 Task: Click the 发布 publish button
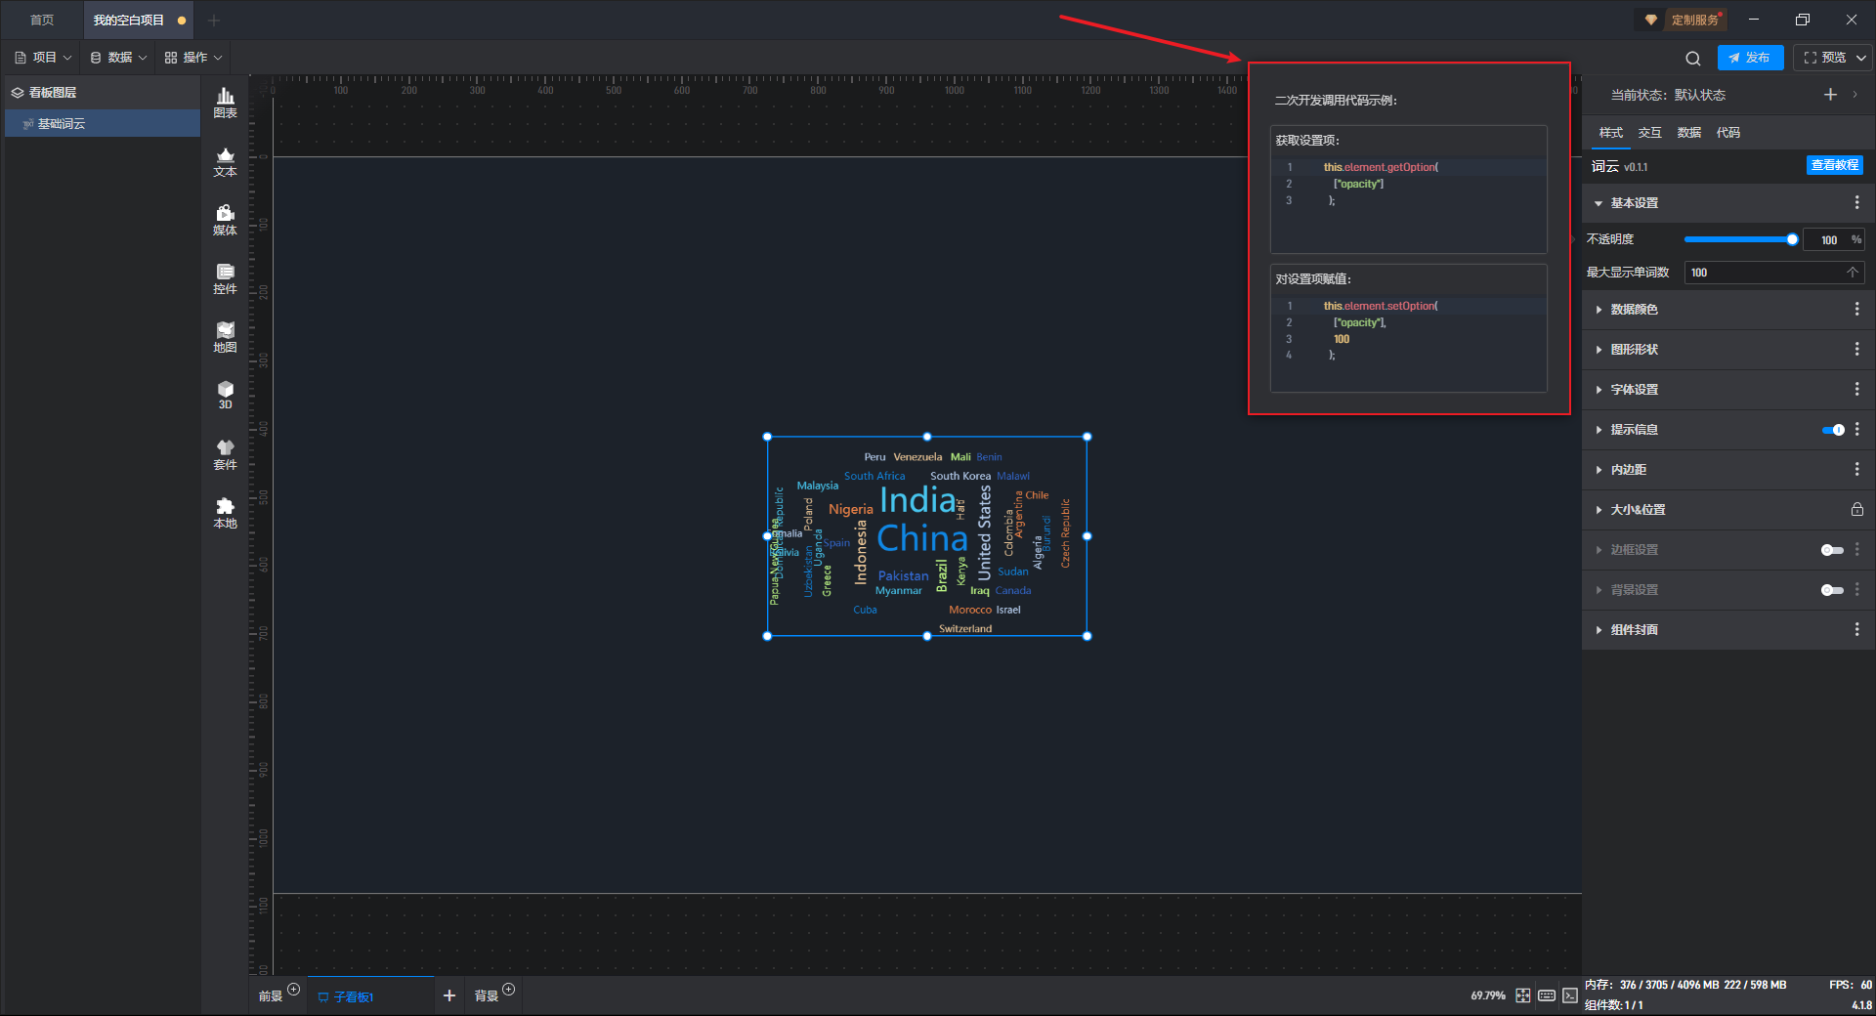click(1750, 58)
